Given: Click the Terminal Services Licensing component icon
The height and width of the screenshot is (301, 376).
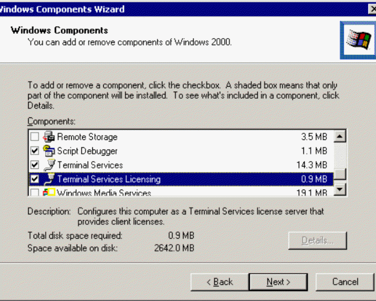Looking at the screenshot, I should [50, 179].
